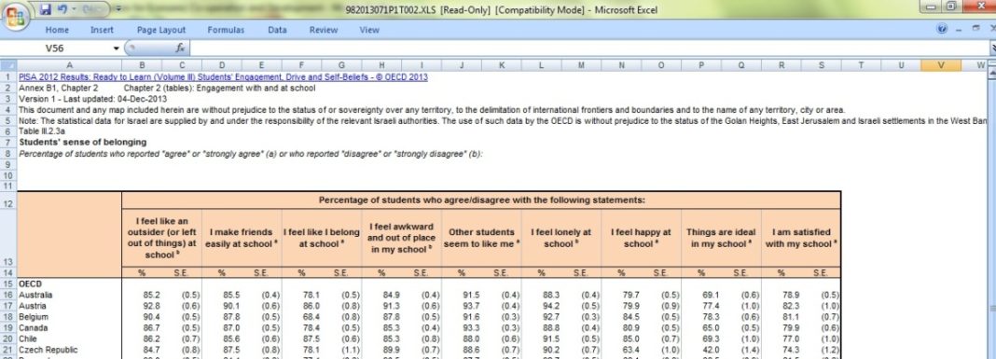
Task: Open Customize Quick Access Toolbar dropdown
Action: pos(118,9)
